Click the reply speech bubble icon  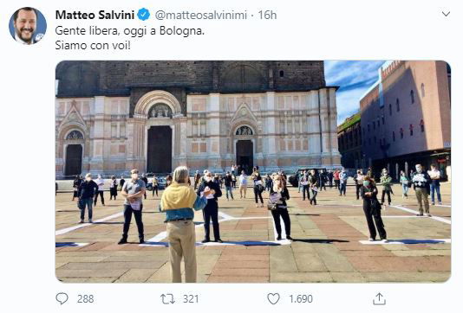62,298
